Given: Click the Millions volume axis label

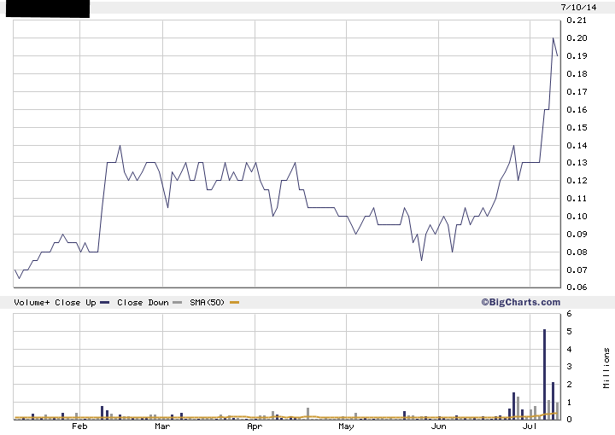Looking at the screenshot, I should tap(607, 365).
